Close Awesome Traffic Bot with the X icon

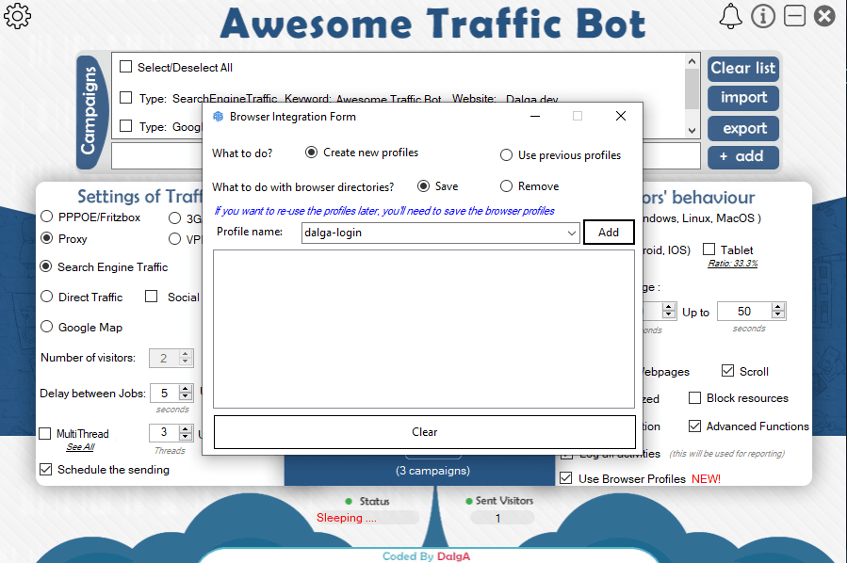[824, 16]
